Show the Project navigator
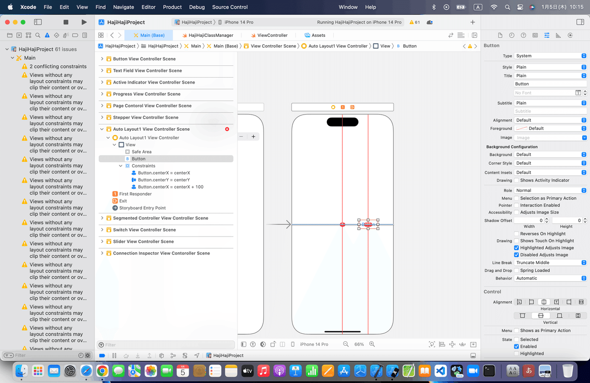 pyautogui.click(x=9, y=35)
